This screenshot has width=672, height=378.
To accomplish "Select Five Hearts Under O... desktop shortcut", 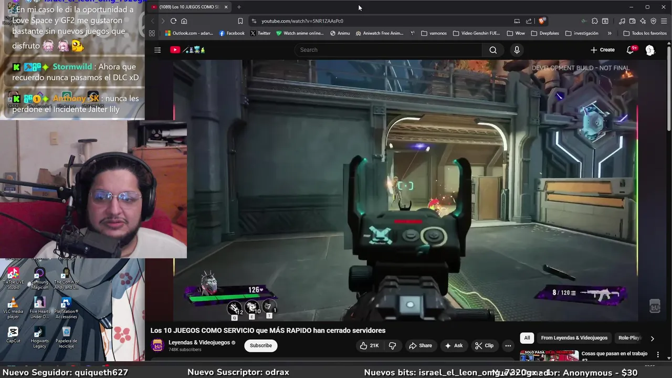I will point(39,308).
